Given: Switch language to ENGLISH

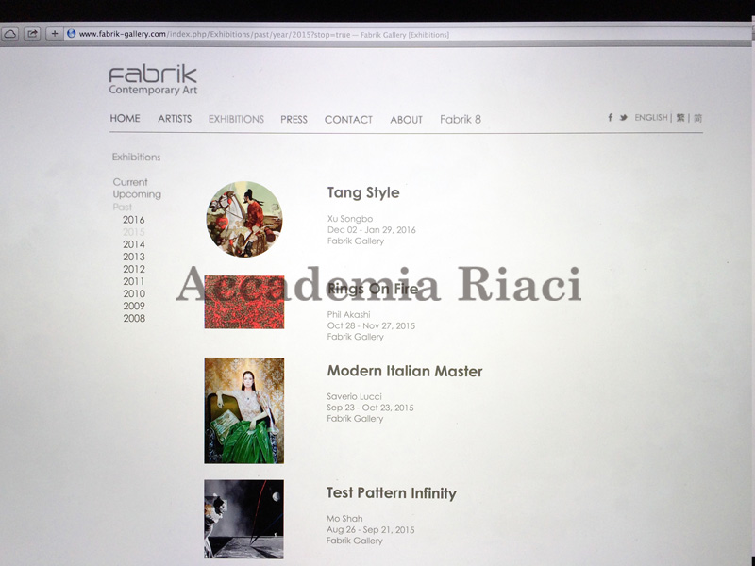Looking at the screenshot, I should pyautogui.click(x=651, y=117).
